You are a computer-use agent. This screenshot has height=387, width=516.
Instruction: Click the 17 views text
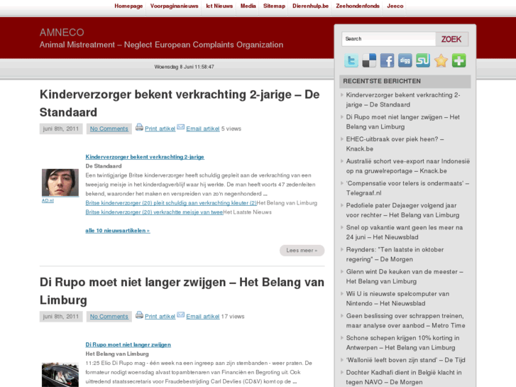click(x=233, y=317)
